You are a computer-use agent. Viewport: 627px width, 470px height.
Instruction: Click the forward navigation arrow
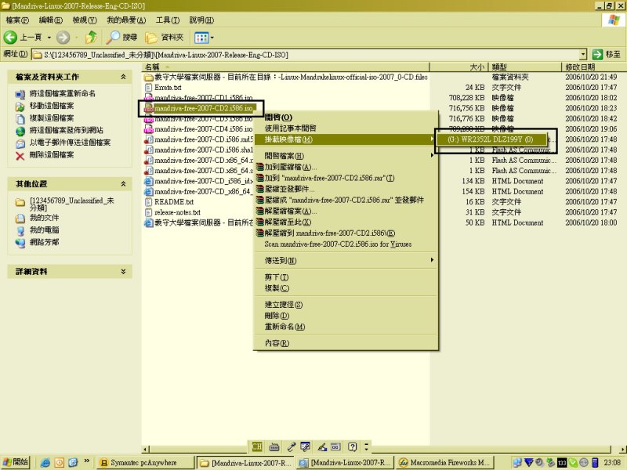click(63, 38)
